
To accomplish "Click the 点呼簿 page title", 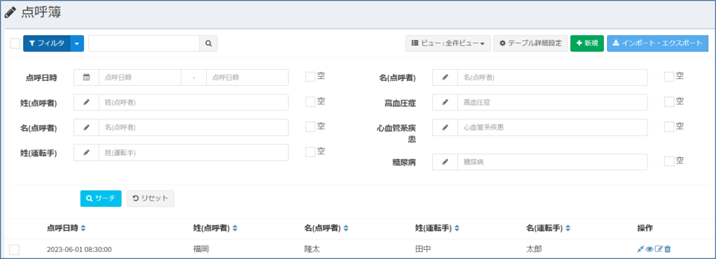I will [41, 13].
